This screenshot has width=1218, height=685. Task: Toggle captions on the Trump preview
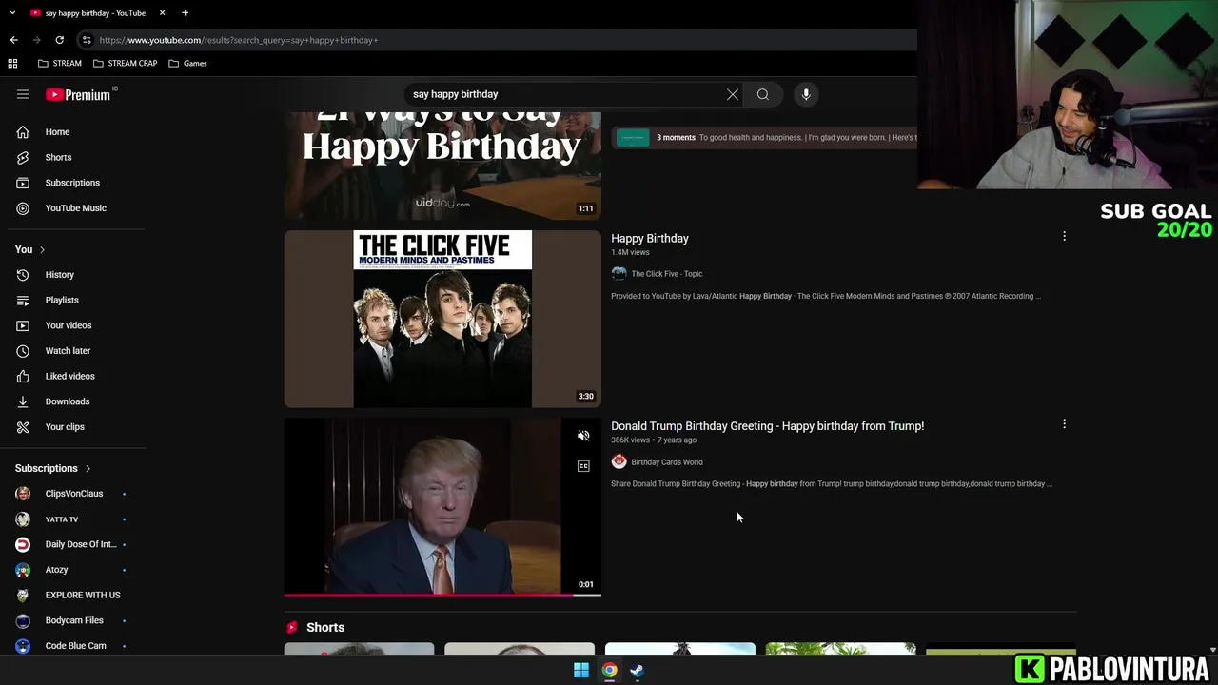coord(583,465)
